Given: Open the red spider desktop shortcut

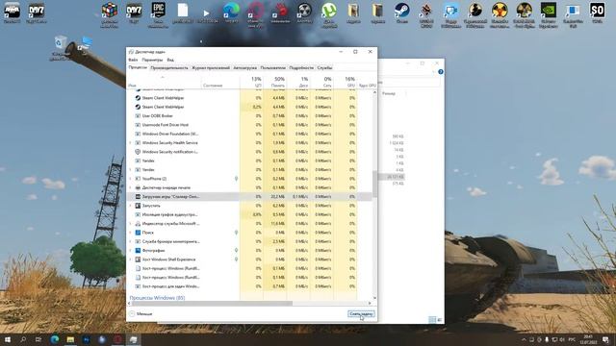Looking at the screenshot, I should 280,11.
